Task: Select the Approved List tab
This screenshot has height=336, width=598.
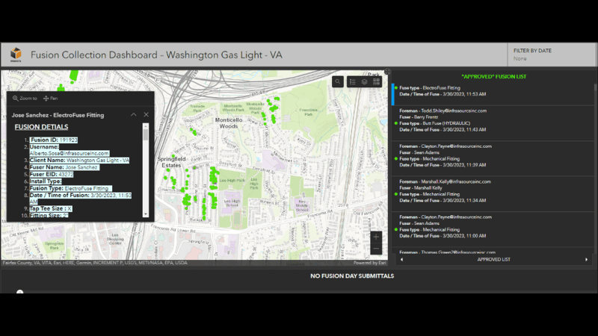Action: tap(493, 259)
